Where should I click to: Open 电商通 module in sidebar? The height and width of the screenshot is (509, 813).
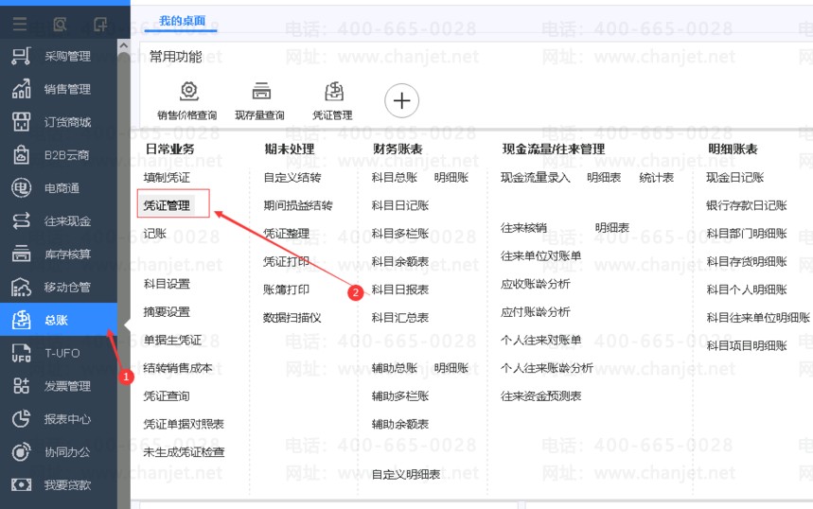(59, 188)
